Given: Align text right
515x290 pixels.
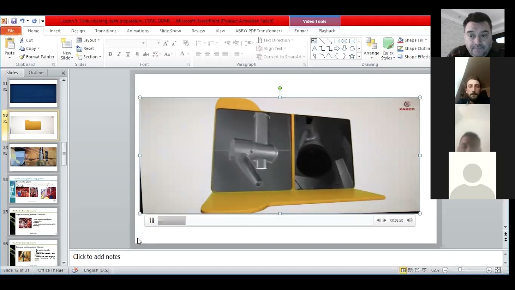Looking at the screenshot, I should (216, 54).
